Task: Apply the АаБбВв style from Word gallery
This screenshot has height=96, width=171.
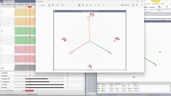Action: point(152,8)
